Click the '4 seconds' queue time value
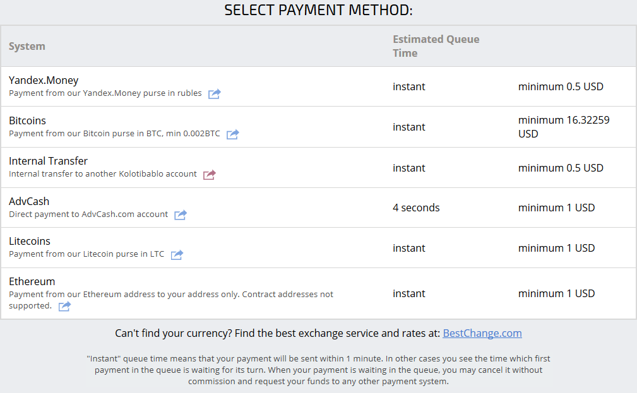The width and height of the screenshot is (637, 393). 416,208
